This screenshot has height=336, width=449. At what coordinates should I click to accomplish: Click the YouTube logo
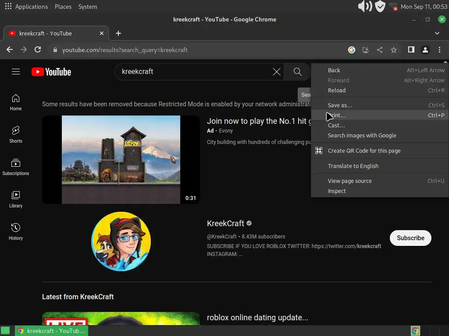pyautogui.click(x=51, y=72)
